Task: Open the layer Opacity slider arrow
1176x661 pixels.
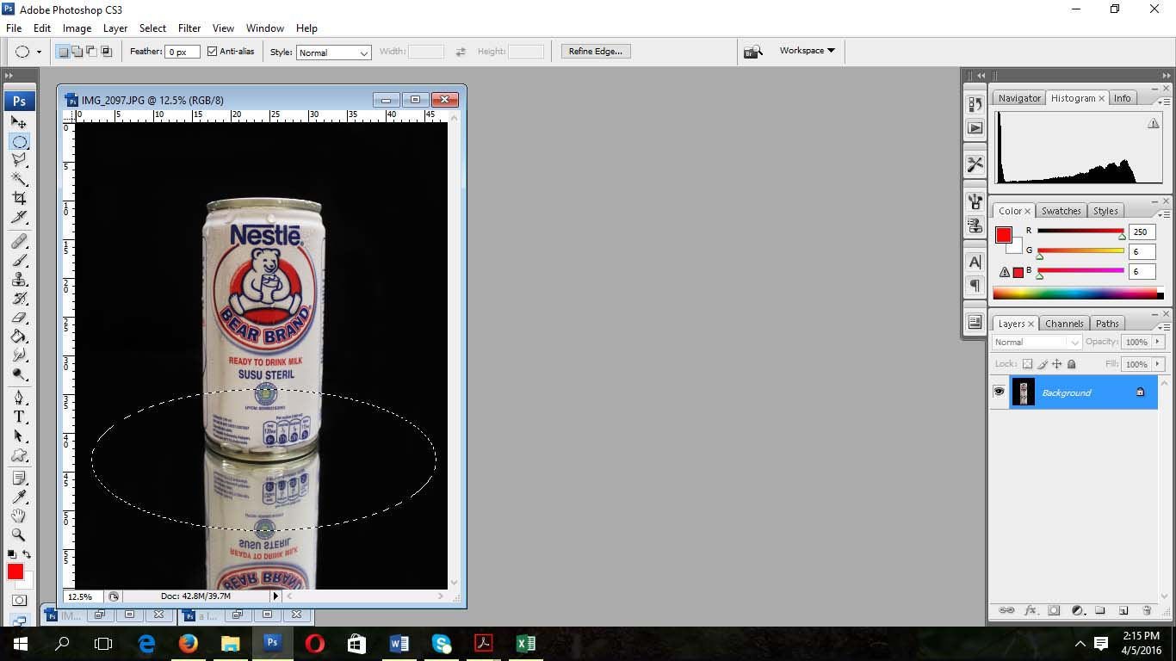Action: [x=1158, y=342]
